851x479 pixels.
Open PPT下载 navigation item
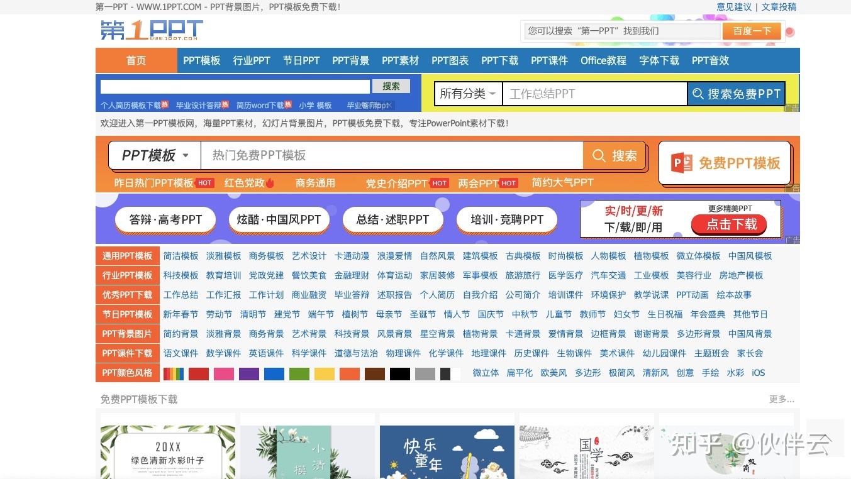(500, 60)
